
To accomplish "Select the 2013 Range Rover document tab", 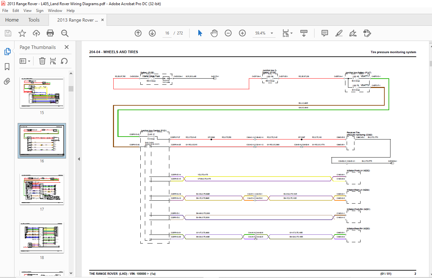I will [78, 20].
